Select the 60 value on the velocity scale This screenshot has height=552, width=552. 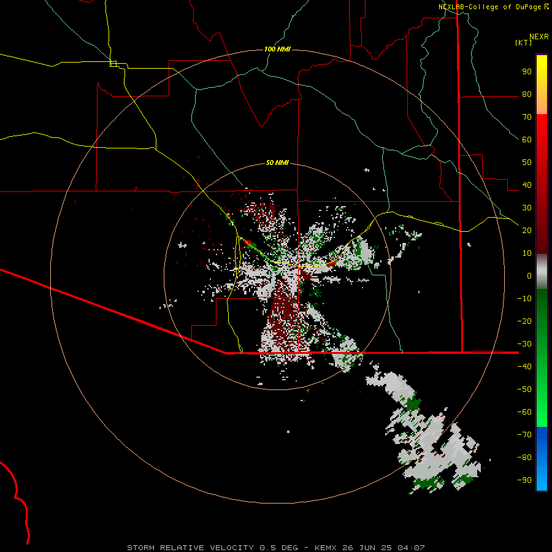tap(527, 140)
